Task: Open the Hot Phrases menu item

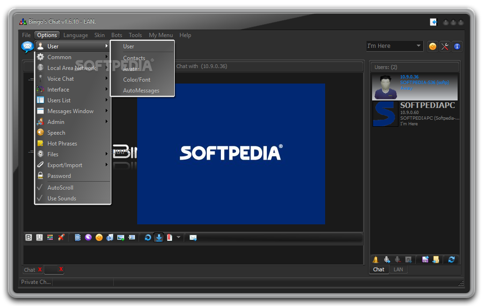Action: [x=73, y=143]
